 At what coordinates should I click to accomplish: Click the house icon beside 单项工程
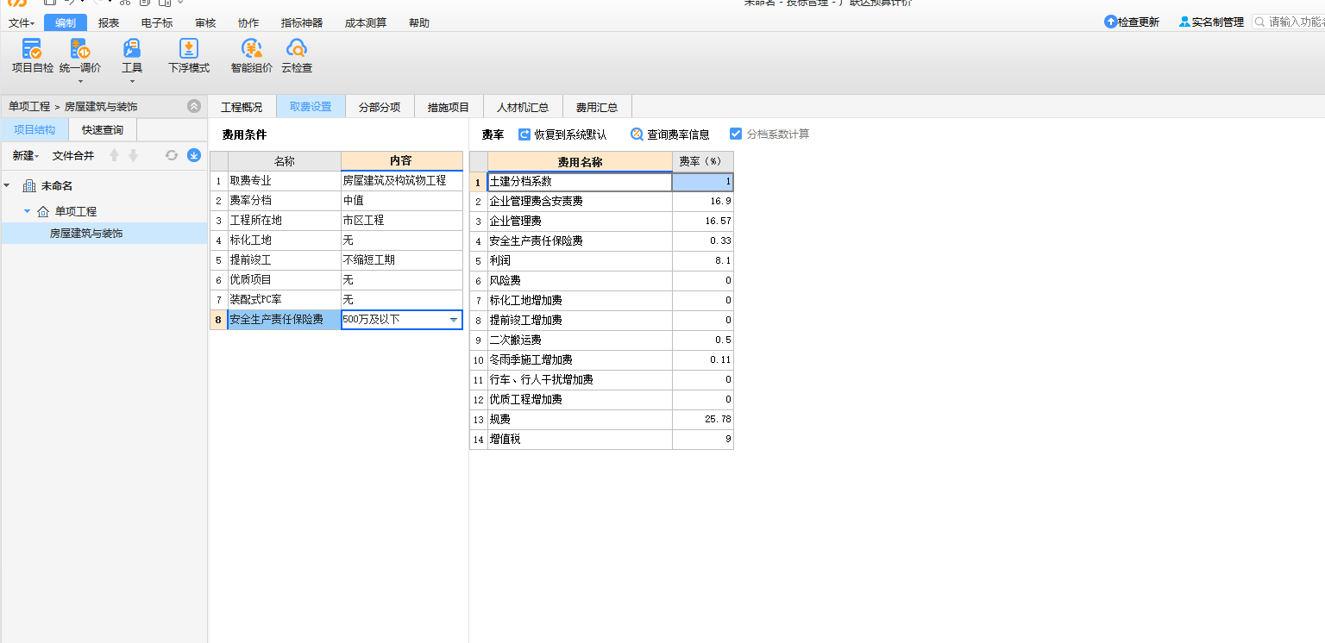(43, 211)
